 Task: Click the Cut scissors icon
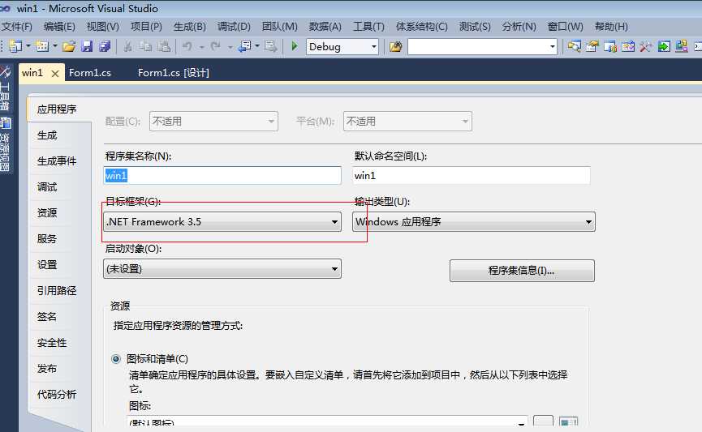127,46
